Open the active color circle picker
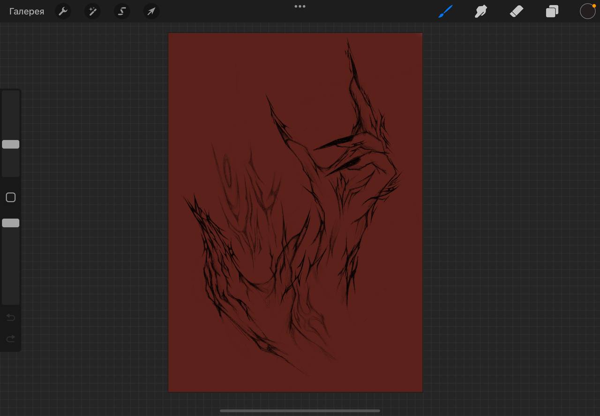This screenshot has height=416, width=600. (x=587, y=11)
